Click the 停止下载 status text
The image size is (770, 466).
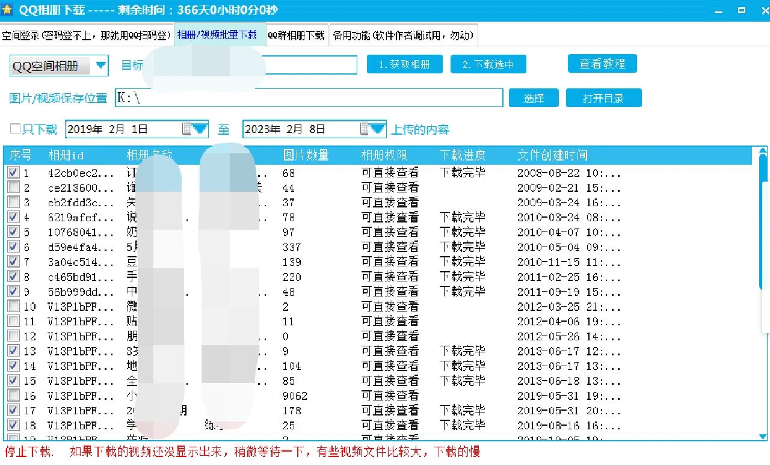pos(28,452)
